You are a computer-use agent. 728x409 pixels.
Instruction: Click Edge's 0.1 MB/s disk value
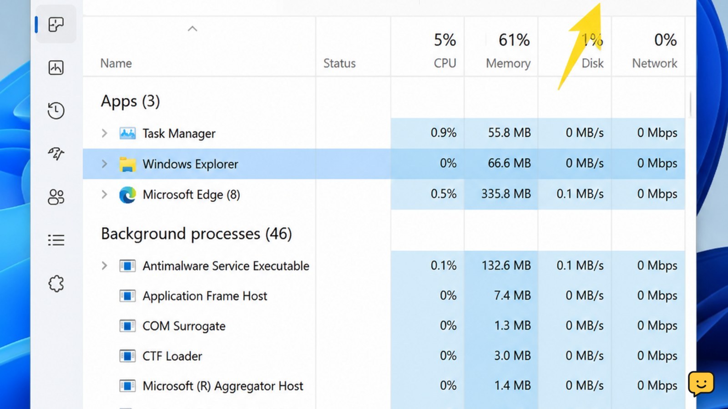click(x=580, y=194)
